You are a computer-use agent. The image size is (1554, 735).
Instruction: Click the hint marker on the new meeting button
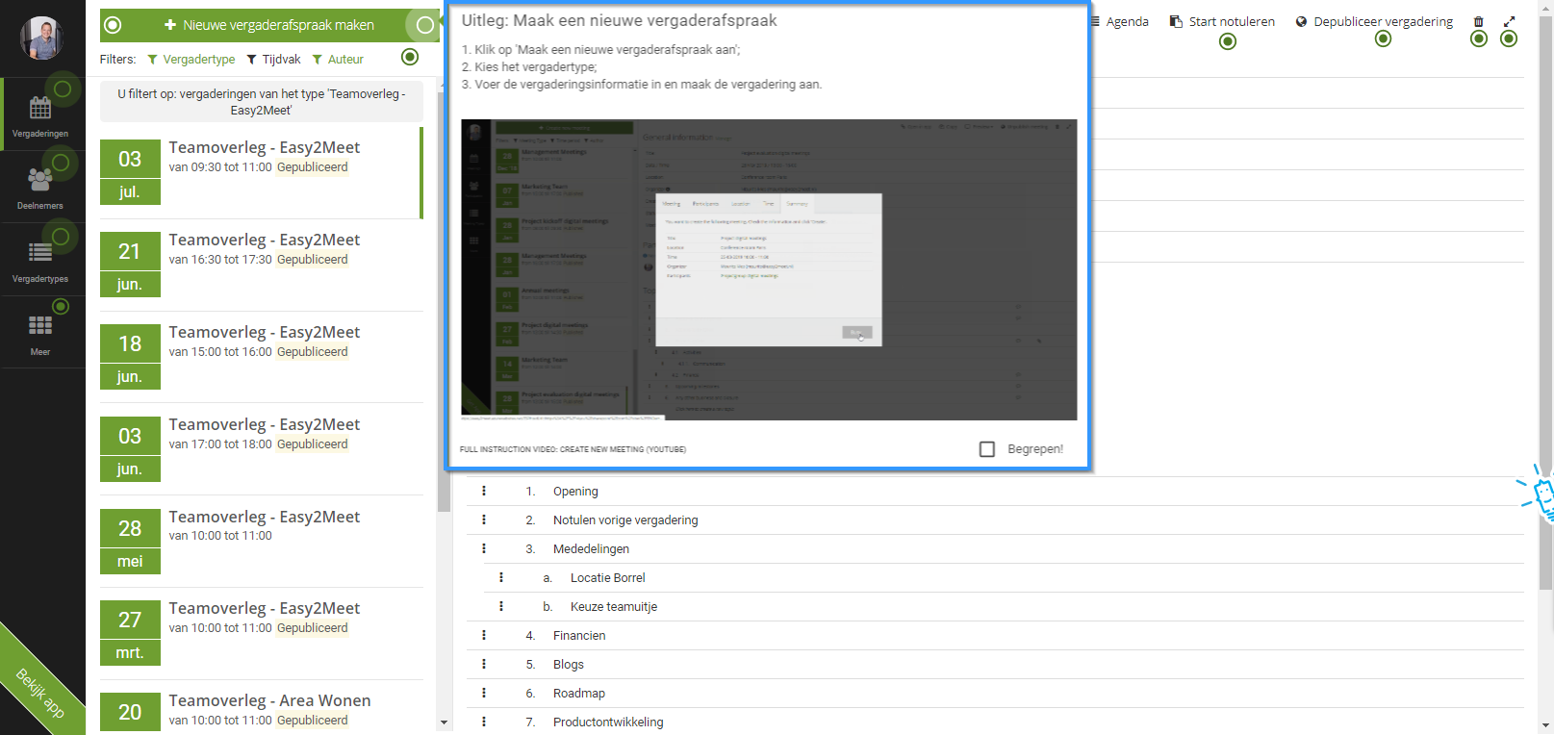tap(424, 25)
